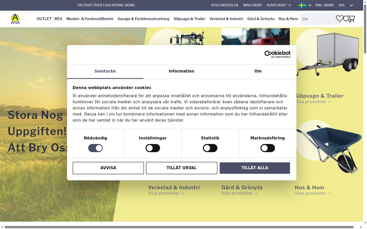
Task: Click the horizontal page scrollbar
Action: pos(179,227)
